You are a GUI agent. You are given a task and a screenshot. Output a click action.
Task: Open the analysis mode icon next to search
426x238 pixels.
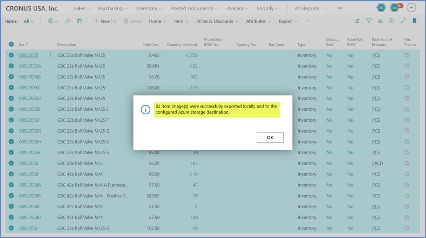pos(79,21)
